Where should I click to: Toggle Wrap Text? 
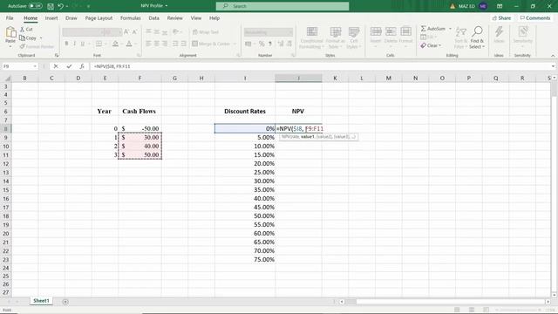click(206, 32)
